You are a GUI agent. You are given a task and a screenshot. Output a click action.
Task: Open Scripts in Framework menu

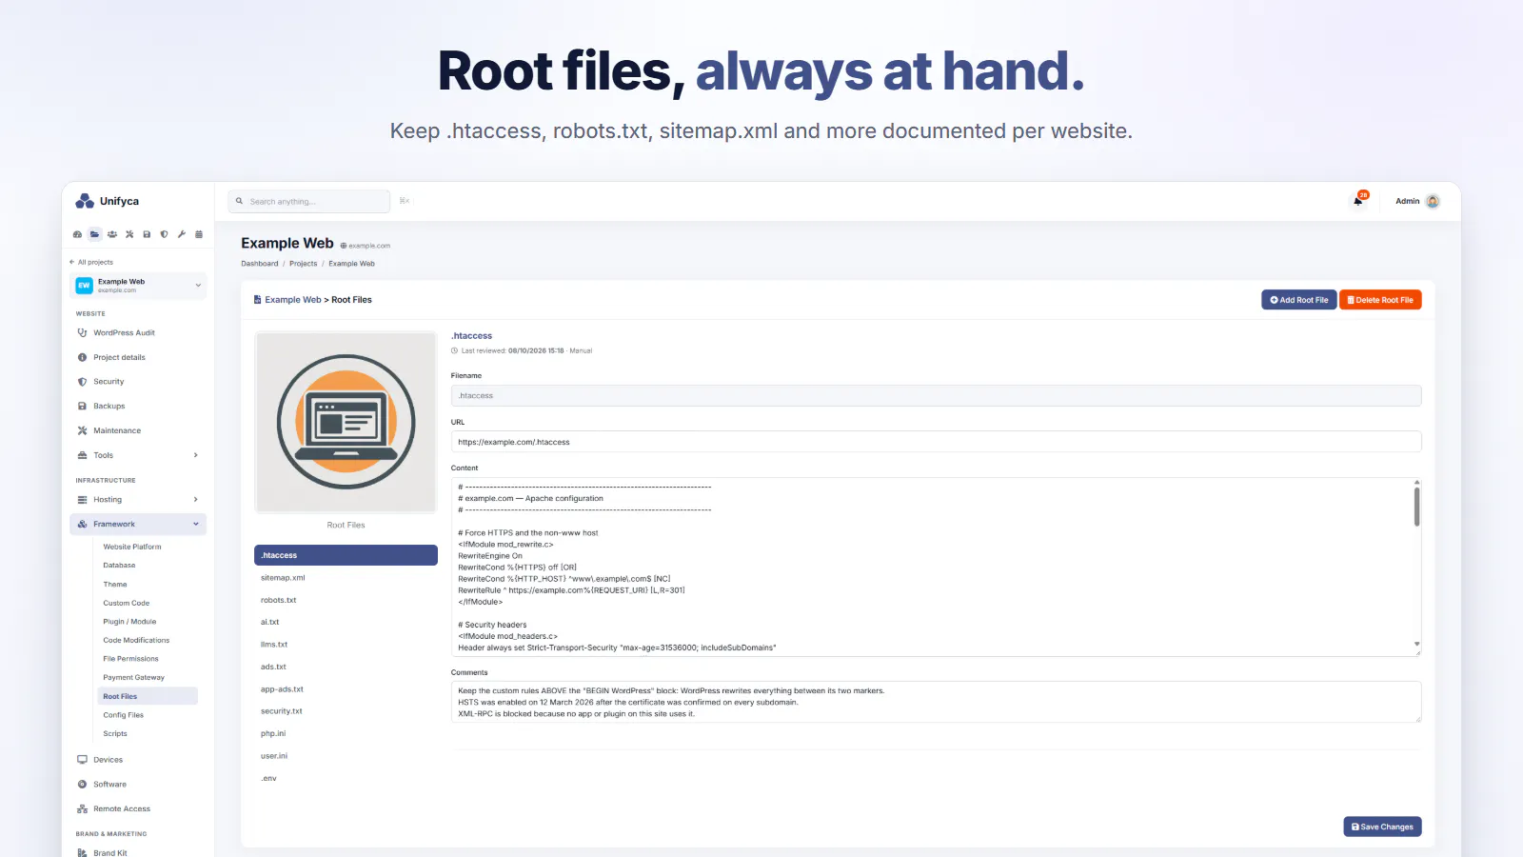pos(115,734)
